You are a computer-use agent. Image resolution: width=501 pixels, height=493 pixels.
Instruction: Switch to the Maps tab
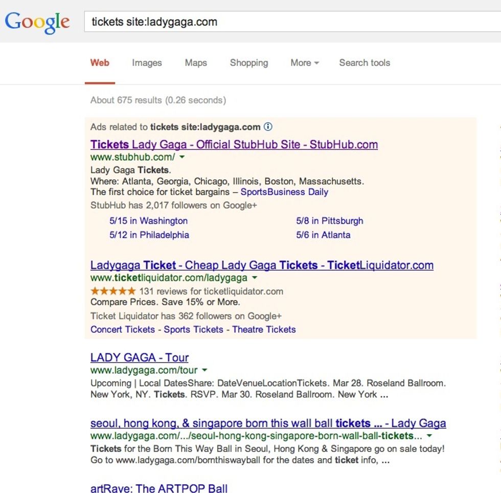click(x=196, y=63)
